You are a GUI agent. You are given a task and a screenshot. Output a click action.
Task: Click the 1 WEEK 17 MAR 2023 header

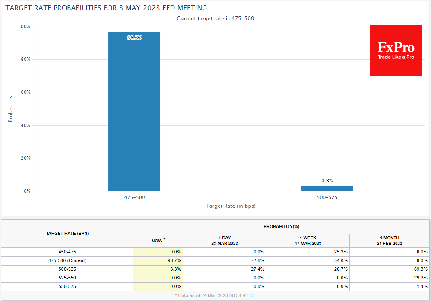coord(307,241)
